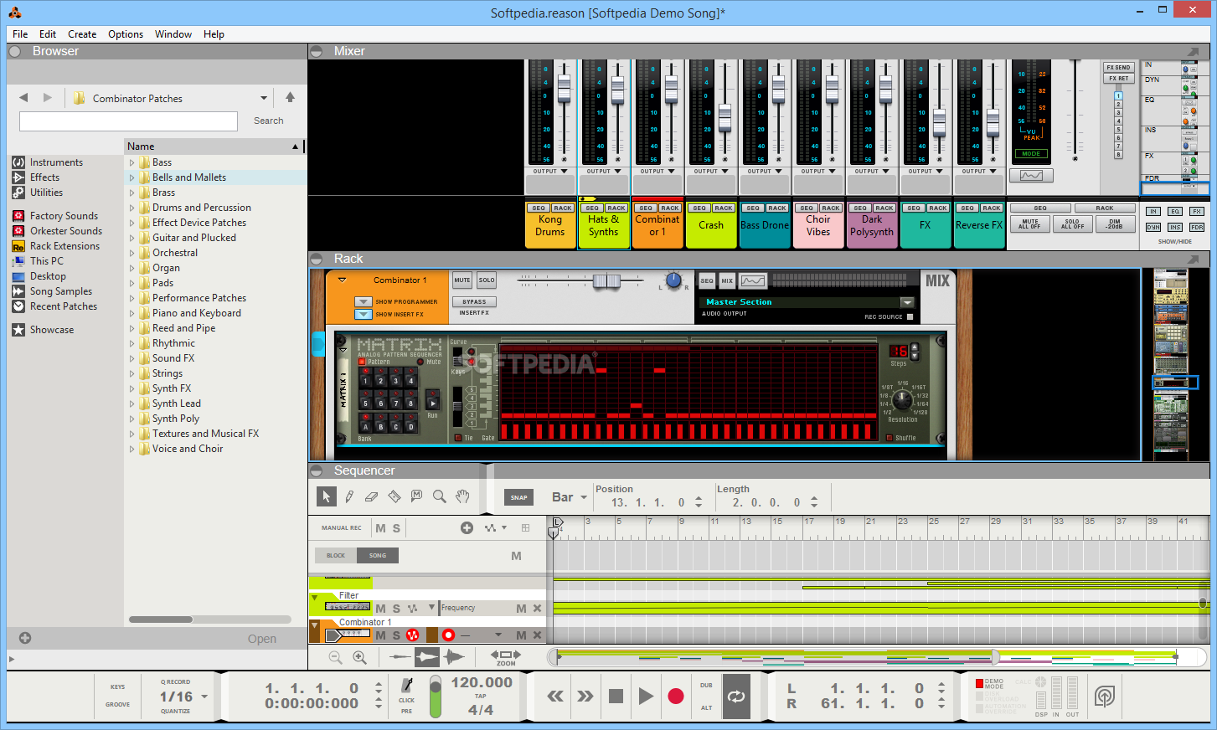
Task: Collapse the Combinator 1 device fold arrow
Action: pyautogui.click(x=342, y=280)
